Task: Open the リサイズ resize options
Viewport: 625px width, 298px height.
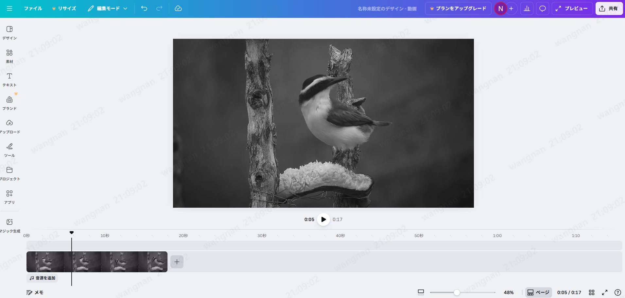Action: (x=64, y=8)
